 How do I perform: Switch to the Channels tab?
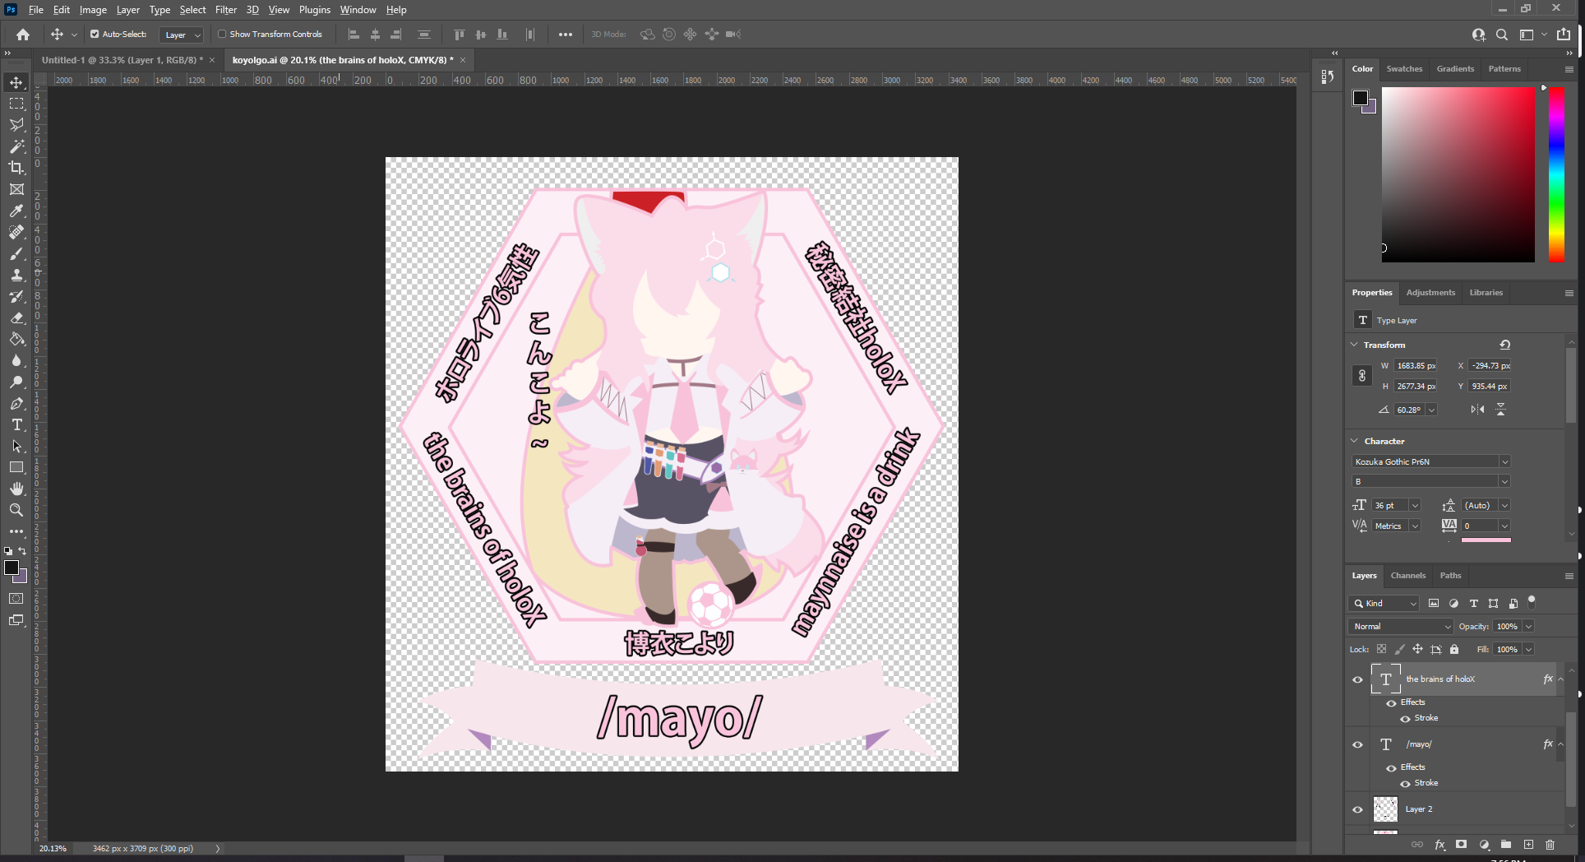click(1407, 576)
